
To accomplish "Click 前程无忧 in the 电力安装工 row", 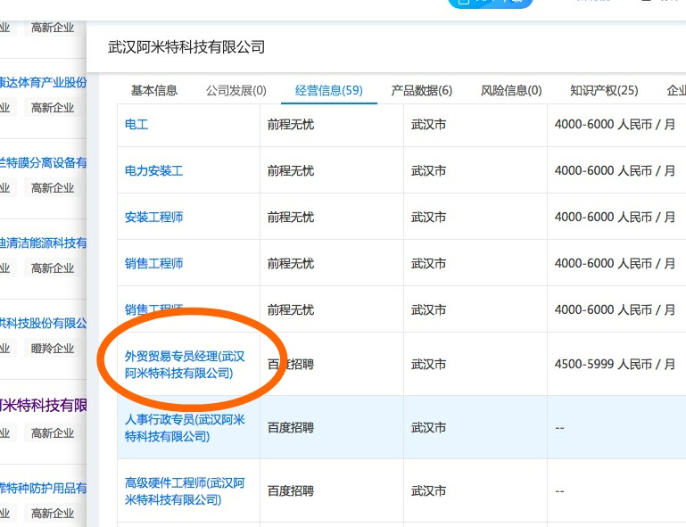I will point(291,170).
